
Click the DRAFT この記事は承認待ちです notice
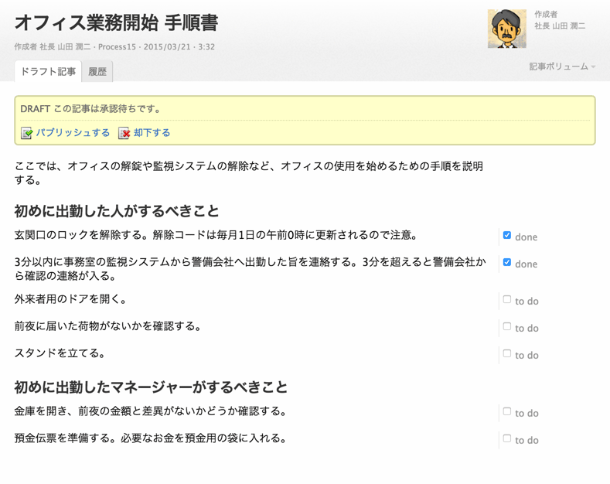click(x=90, y=108)
